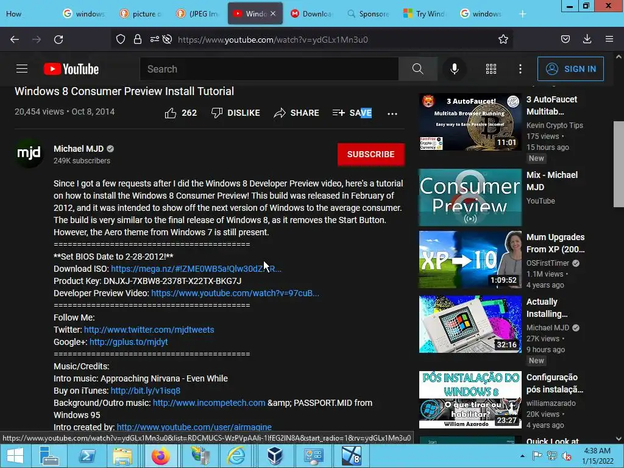
Task: Click the flag Action Center tray icon
Action: [x=537, y=456]
